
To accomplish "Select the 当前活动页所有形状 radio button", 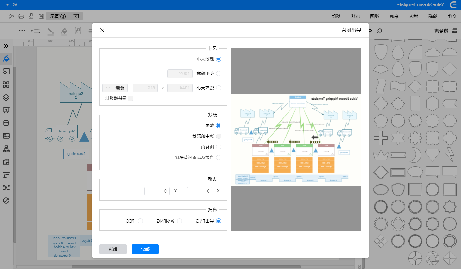I will point(219,158).
